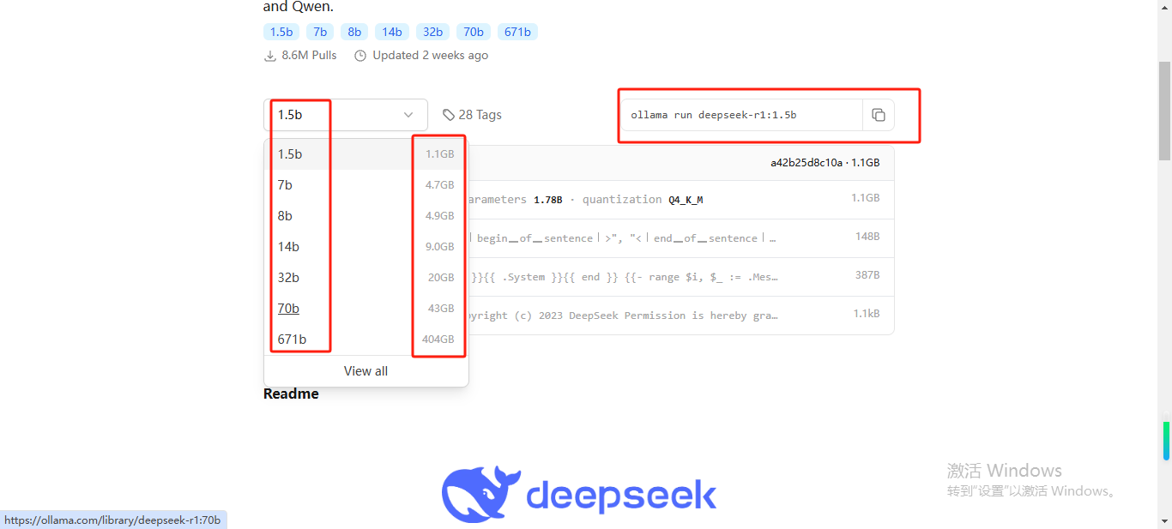1172x529 pixels.
Task: Open the 7b tag pill
Action: tap(320, 32)
